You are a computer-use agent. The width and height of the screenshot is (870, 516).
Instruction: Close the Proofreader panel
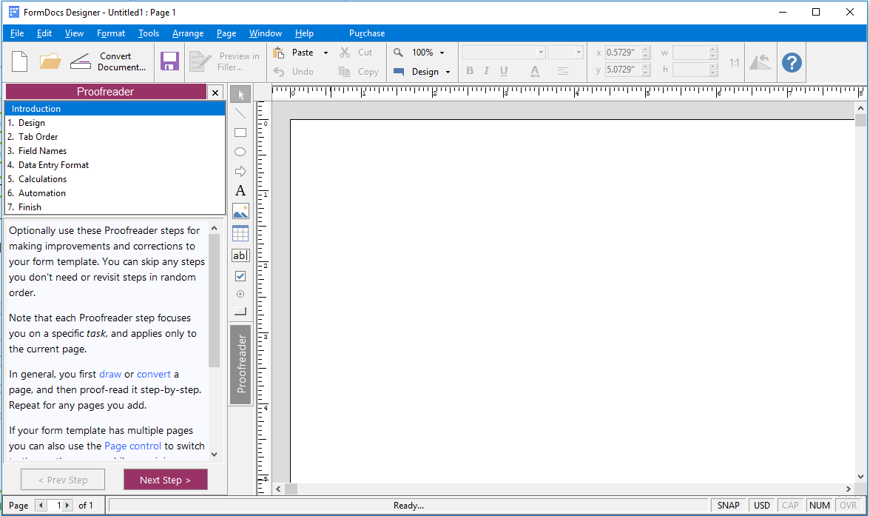(215, 93)
